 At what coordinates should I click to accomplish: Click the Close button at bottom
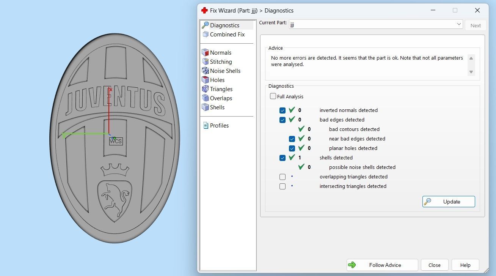click(435, 265)
